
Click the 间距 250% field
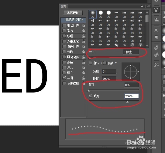pos(132,96)
